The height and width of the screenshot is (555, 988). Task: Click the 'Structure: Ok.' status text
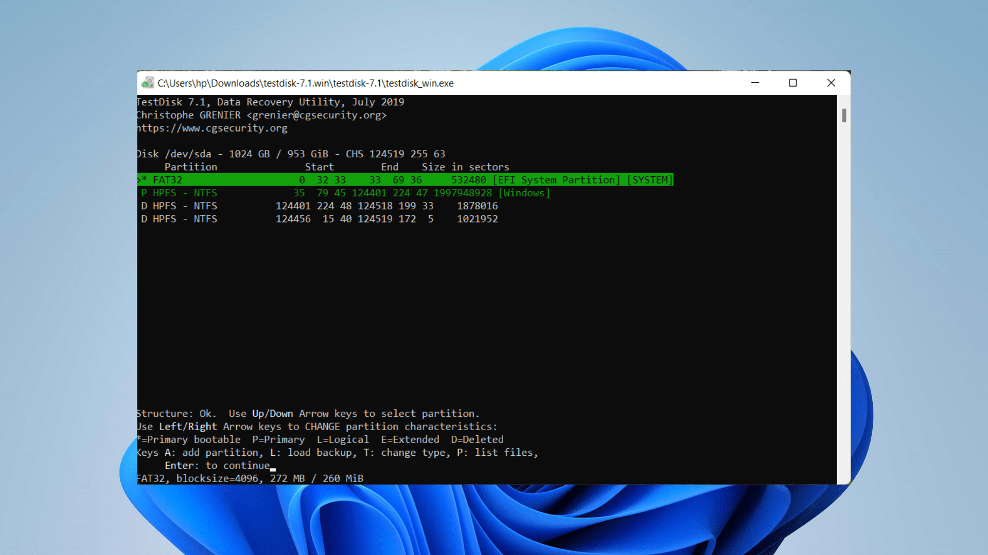point(177,414)
